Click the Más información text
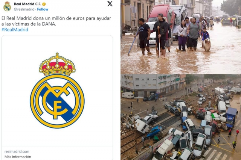The height and width of the screenshot is (160, 241). coord(18,157)
